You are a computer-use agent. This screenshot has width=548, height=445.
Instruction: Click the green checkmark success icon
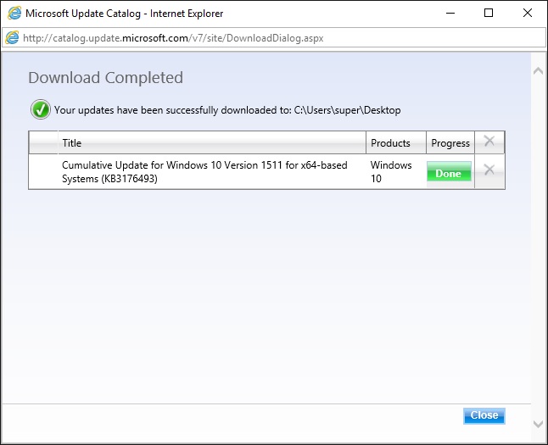tap(41, 109)
